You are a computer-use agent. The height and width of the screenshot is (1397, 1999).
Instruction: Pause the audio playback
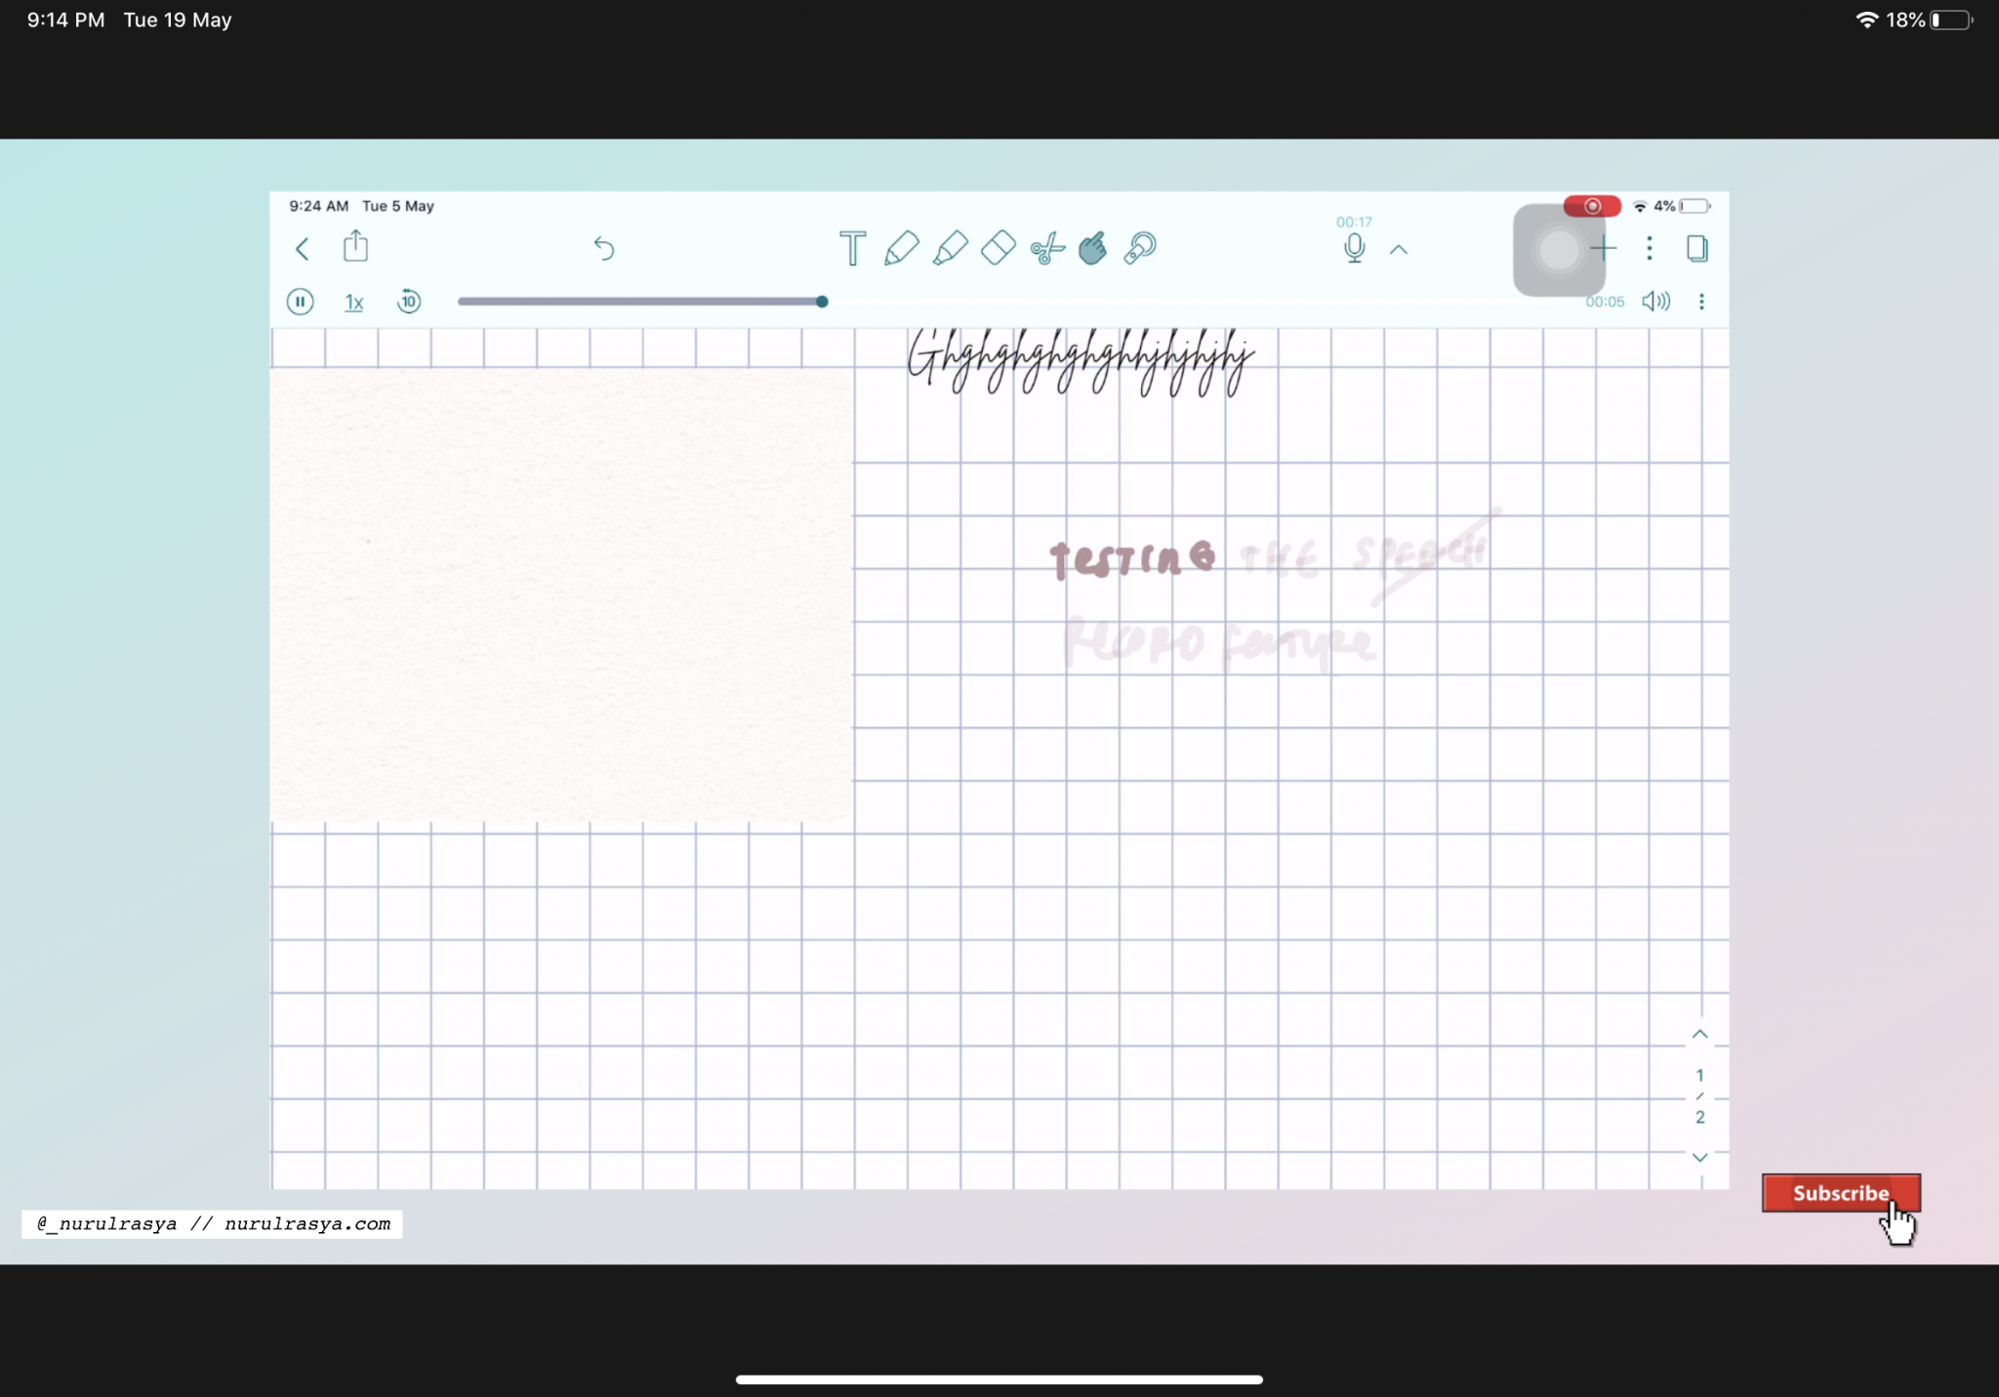point(300,302)
